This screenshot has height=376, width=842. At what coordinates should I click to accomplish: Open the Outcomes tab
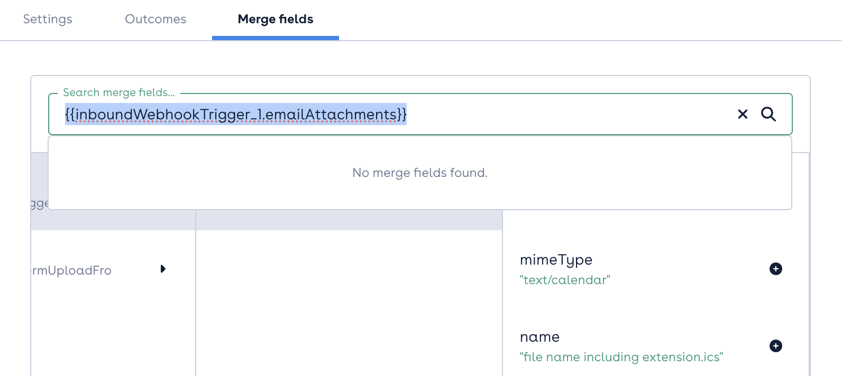click(155, 19)
